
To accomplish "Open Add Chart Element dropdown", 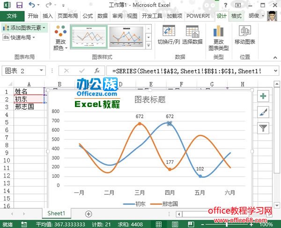I will (24, 28).
